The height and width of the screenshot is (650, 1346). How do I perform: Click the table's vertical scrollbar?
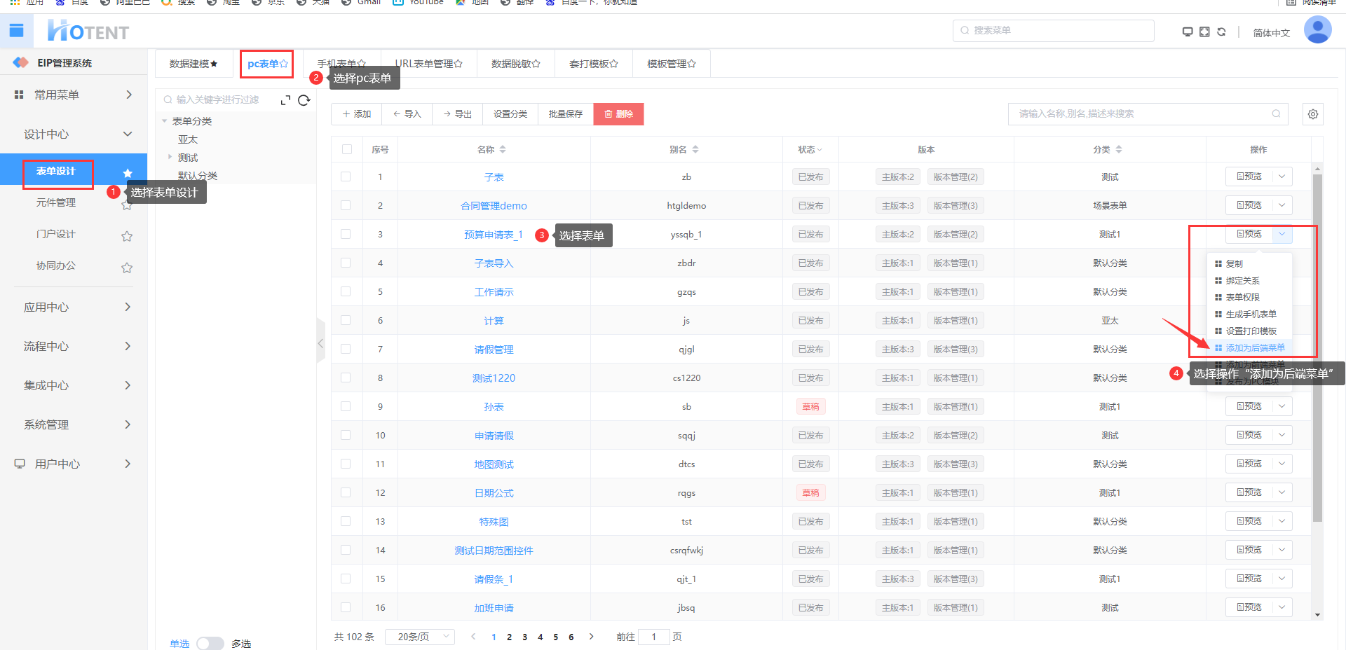click(1317, 350)
